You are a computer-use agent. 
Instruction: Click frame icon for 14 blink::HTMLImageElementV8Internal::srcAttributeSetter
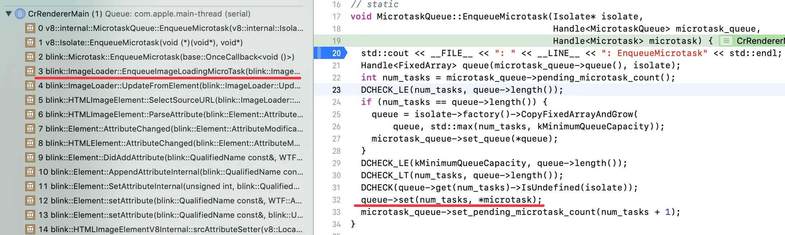pos(30,229)
